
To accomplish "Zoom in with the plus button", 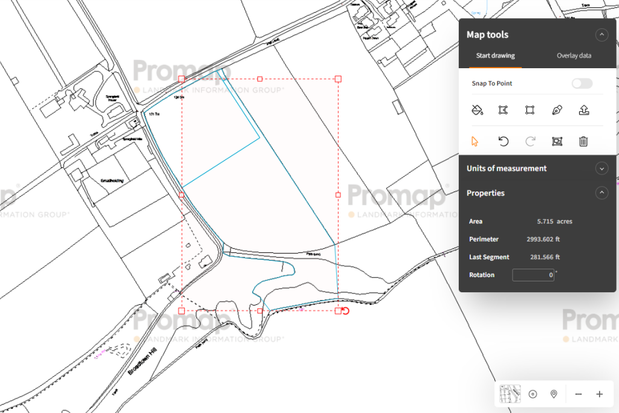I will pos(599,394).
